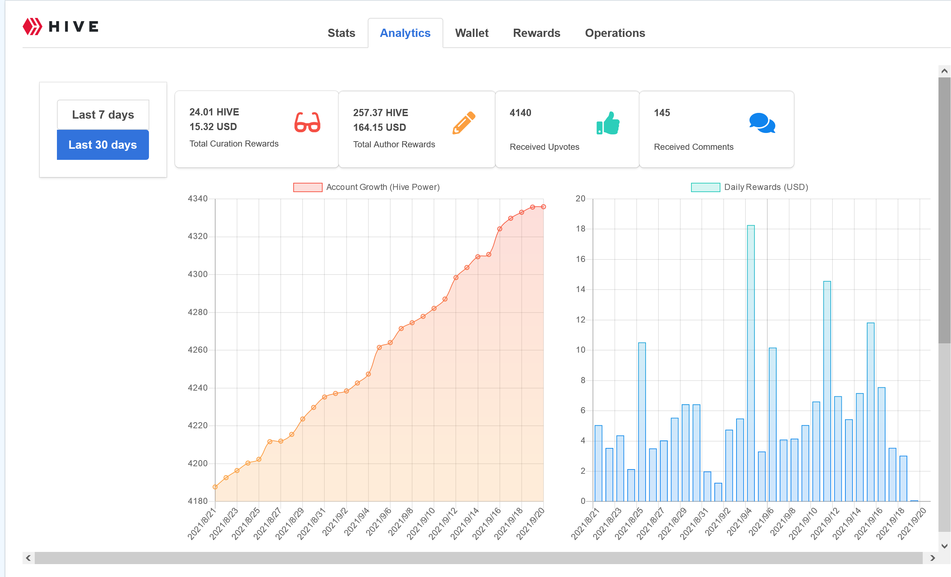951x577 pixels.
Task: Switch to the Wallet tab
Action: 472,33
